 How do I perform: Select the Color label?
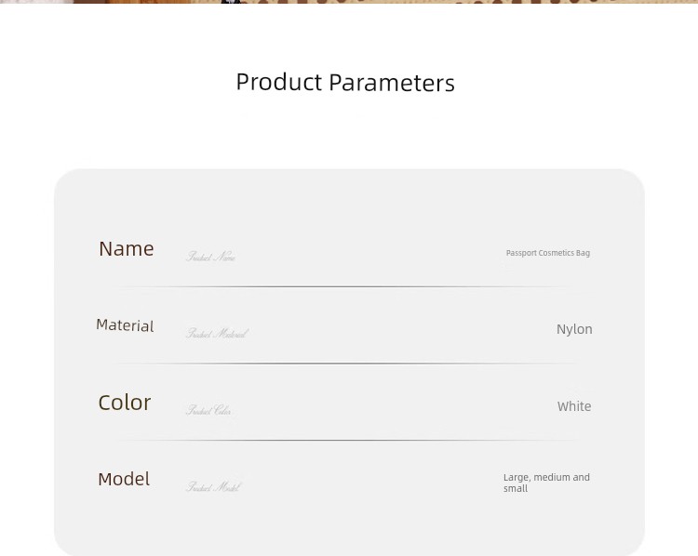pos(125,403)
